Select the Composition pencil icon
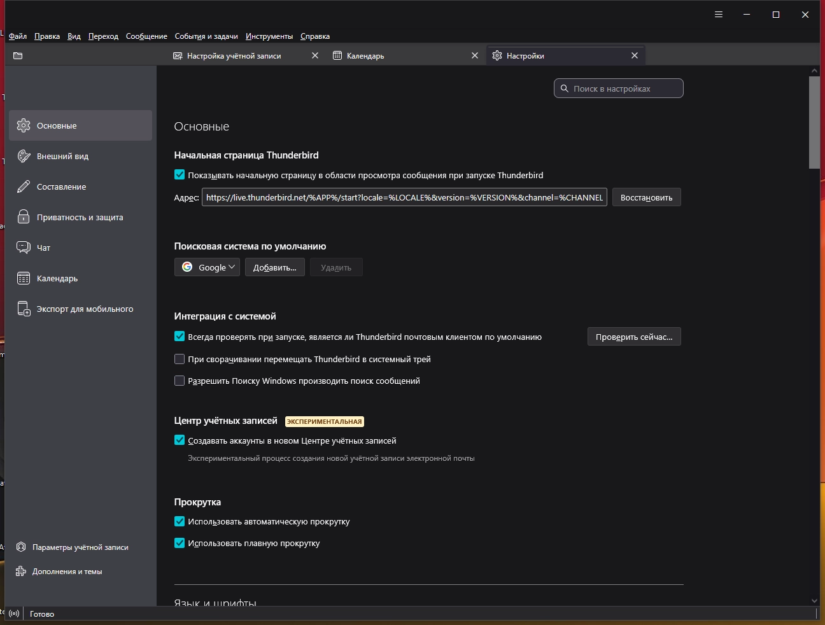 pos(24,186)
